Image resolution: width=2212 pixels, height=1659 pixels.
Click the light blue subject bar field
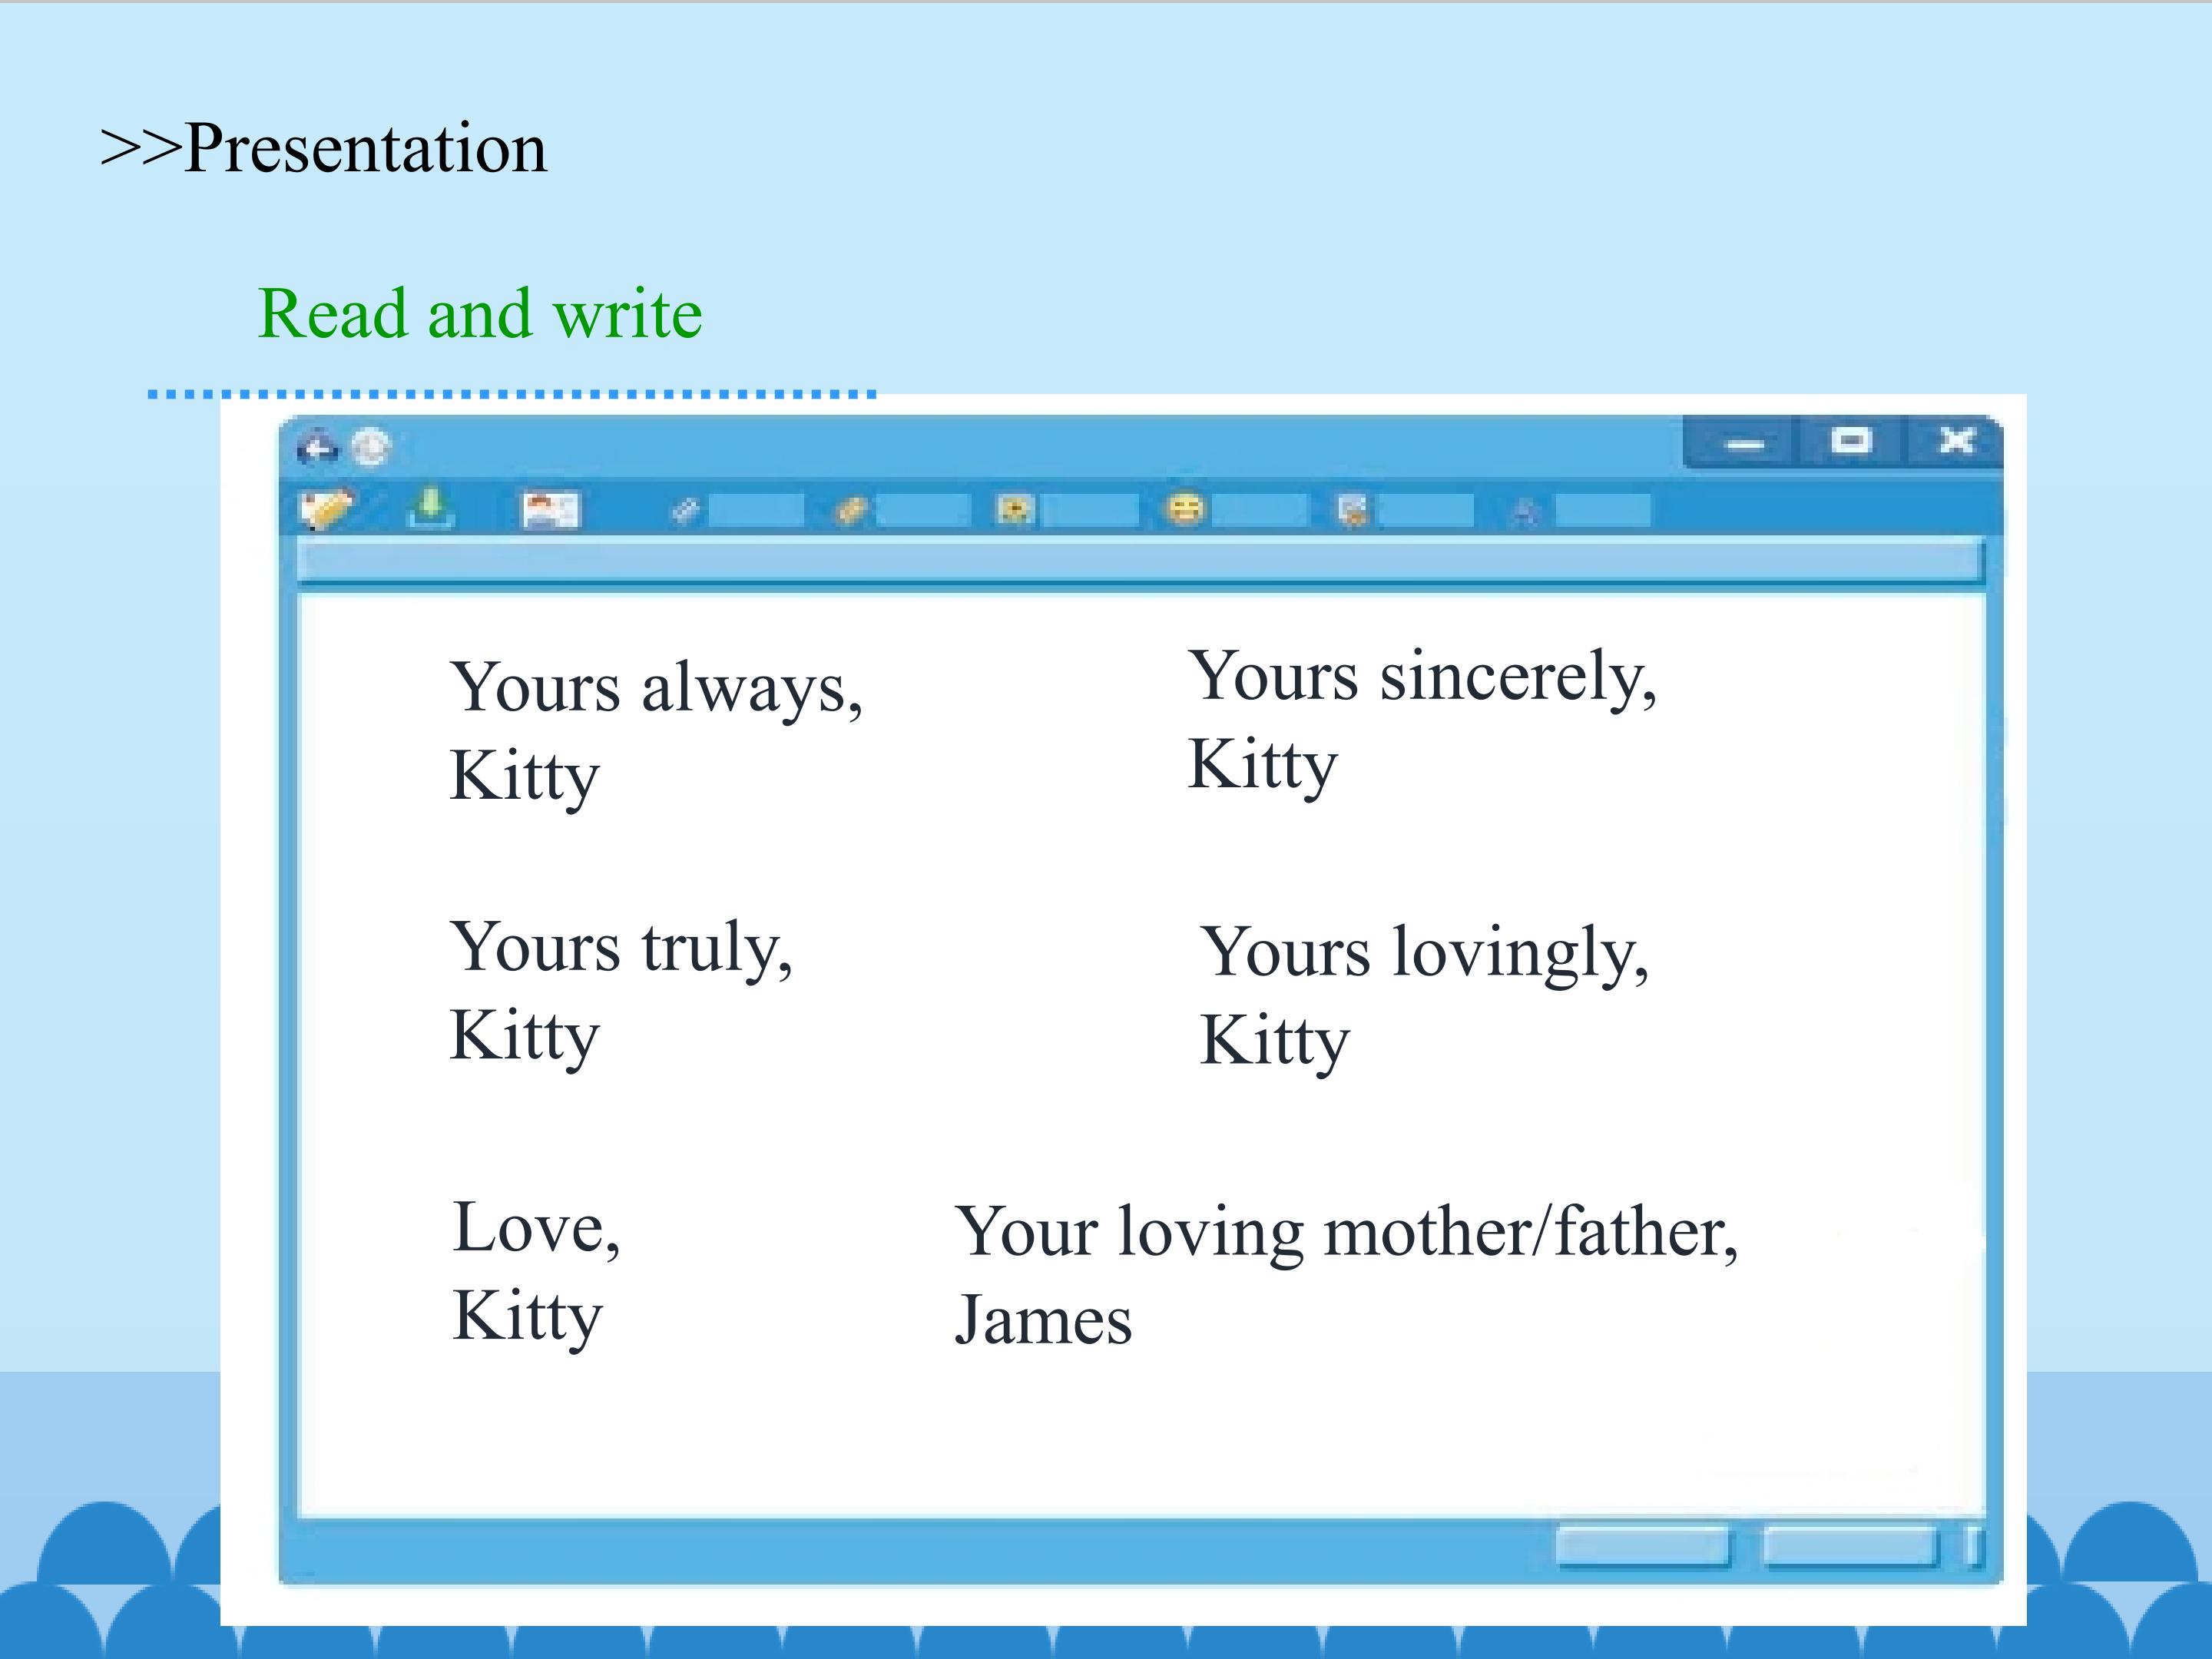1140,562
